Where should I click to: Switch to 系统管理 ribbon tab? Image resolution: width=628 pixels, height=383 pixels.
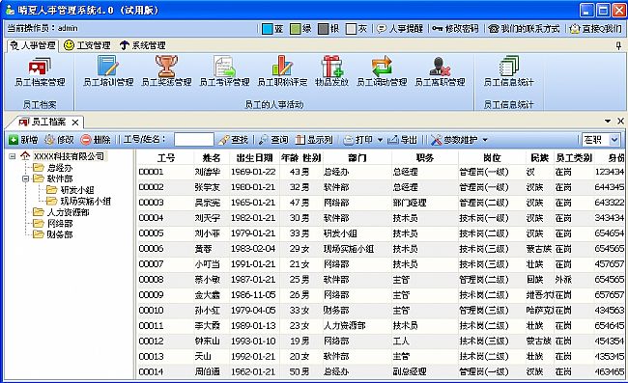coord(143,45)
